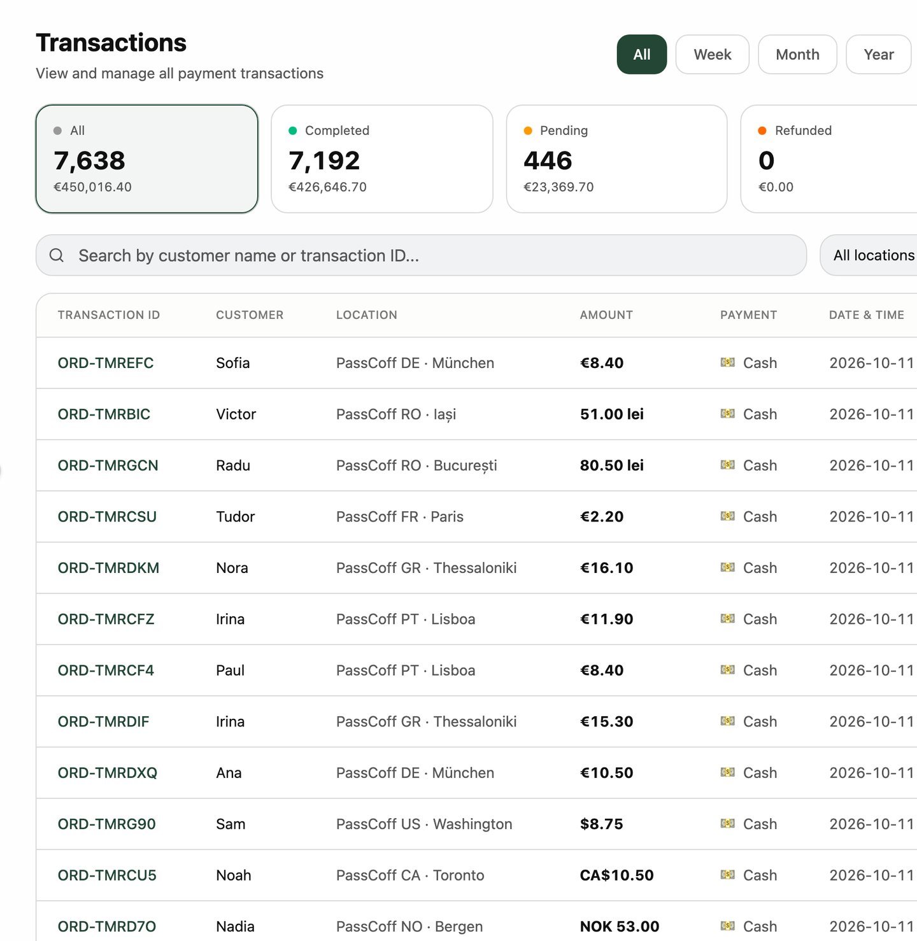Viewport: 917px width, 941px height.
Task: Open transaction ORD-TMRDKM
Action: [x=109, y=568]
